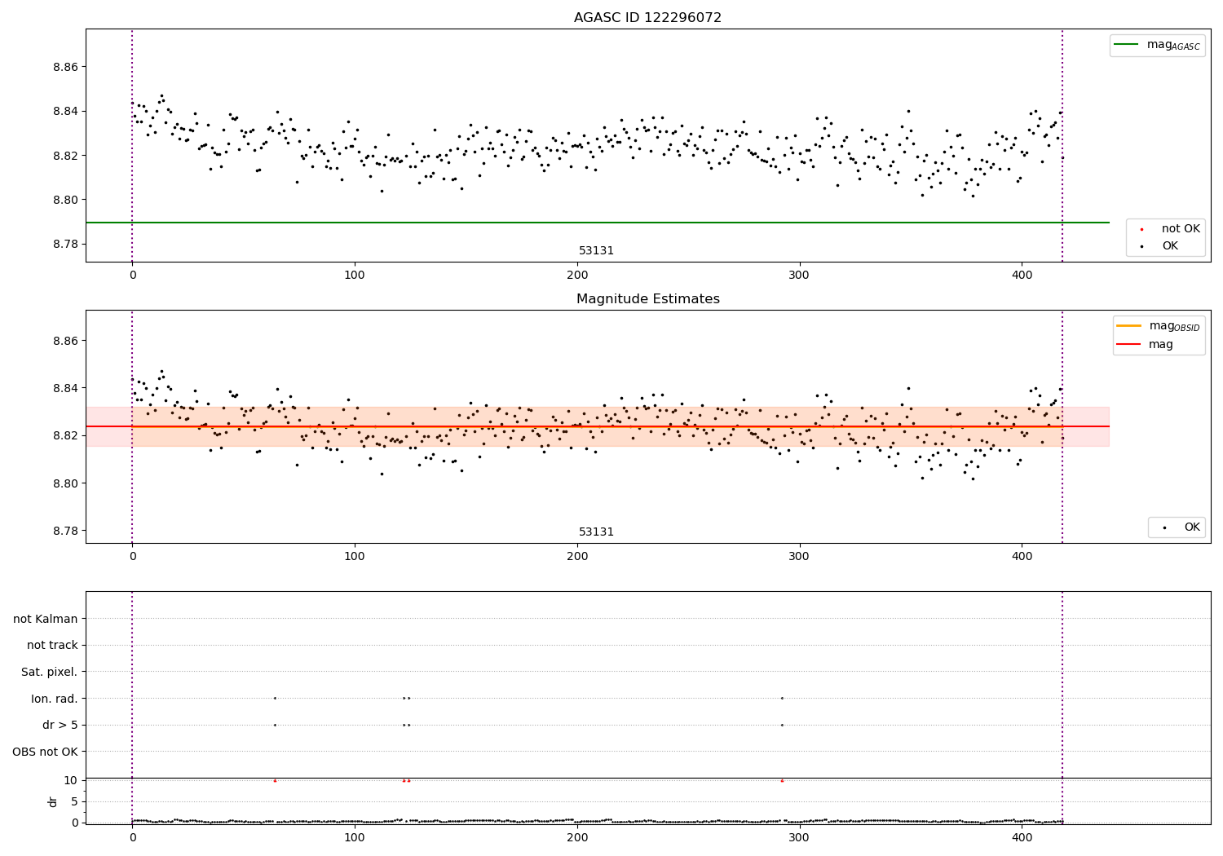1223x856 pixels.
Task: Select the mag OBSID legend label
Action: pos(1174,326)
